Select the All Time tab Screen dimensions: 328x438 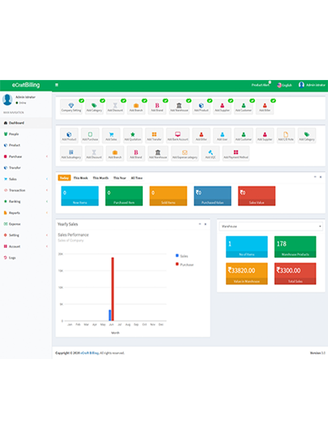point(137,178)
